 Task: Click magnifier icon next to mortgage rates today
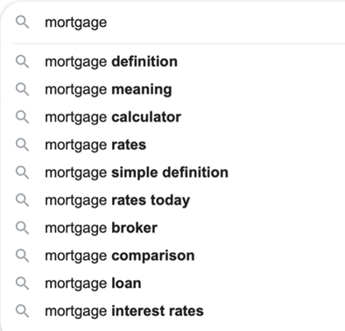[x=22, y=201]
